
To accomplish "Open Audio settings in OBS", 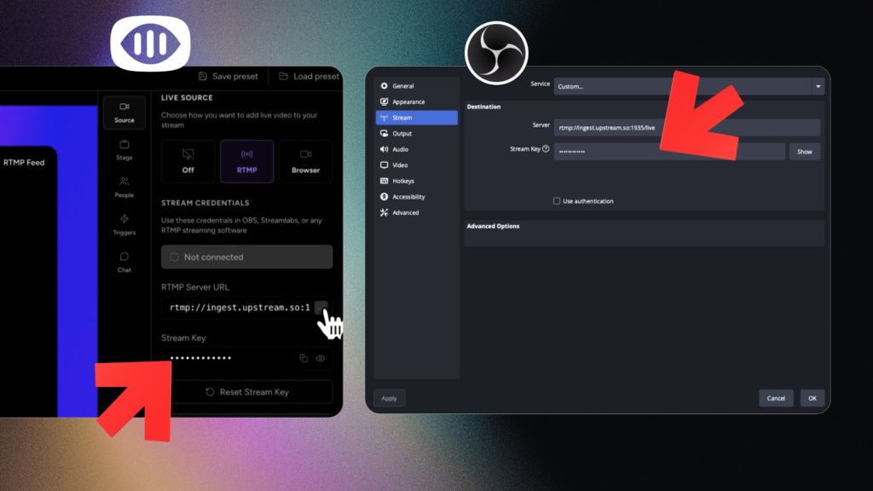I will pyautogui.click(x=416, y=149).
